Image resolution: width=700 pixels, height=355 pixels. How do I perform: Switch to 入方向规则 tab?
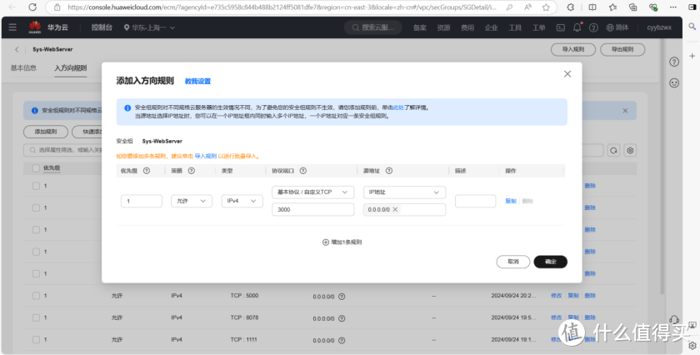71,68
